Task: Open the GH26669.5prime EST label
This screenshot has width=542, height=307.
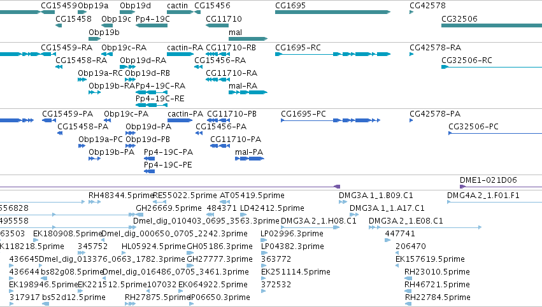Action: pyautogui.click(x=169, y=208)
